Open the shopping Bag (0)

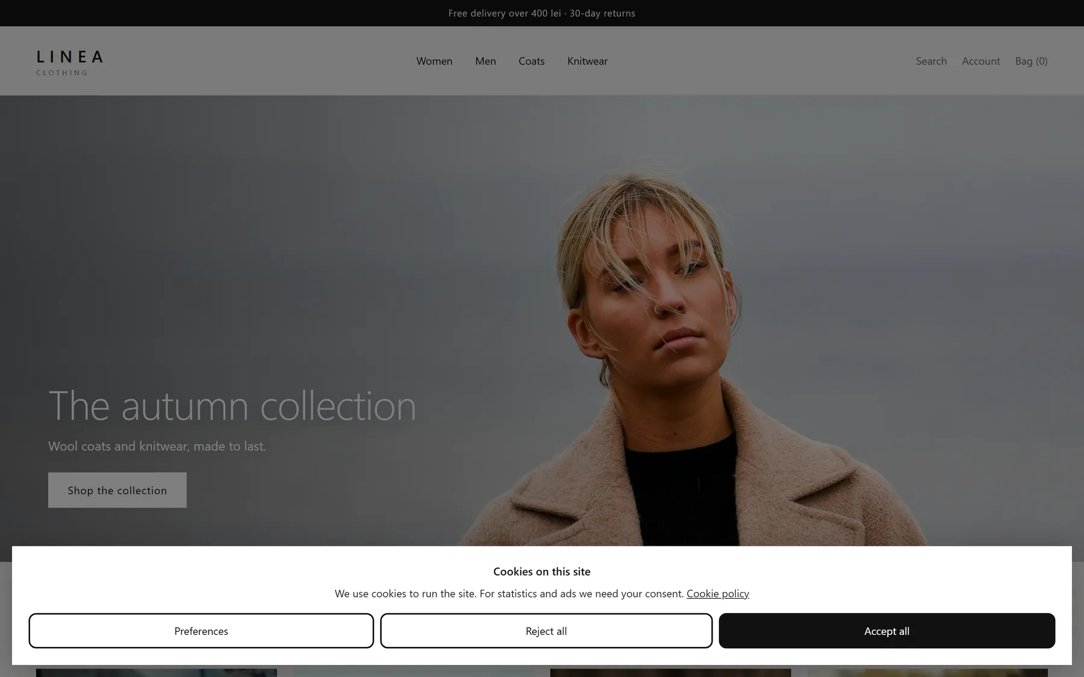(x=1031, y=61)
